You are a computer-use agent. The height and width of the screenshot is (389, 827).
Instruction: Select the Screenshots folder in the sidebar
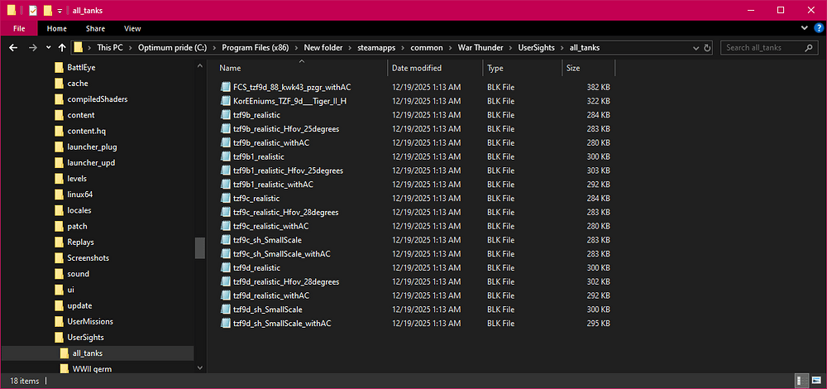(x=88, y=257)
